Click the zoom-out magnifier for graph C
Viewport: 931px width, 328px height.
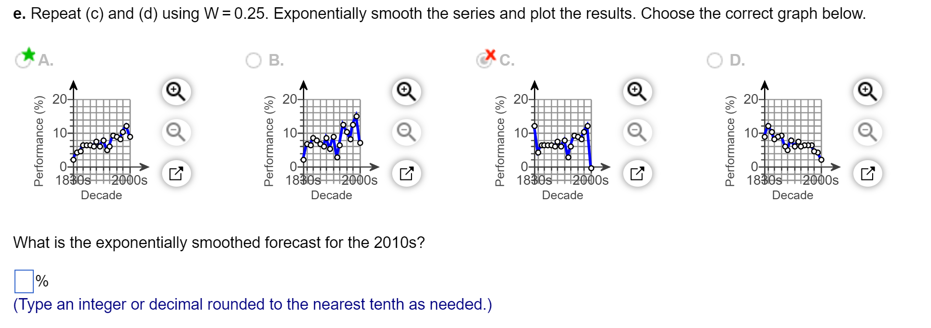(636, 131)
